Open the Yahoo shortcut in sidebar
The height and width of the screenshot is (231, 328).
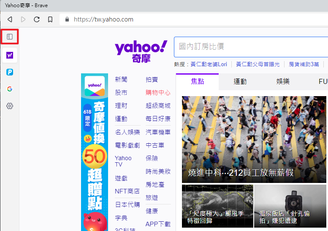pyautogui.click(x=10, y=55)
